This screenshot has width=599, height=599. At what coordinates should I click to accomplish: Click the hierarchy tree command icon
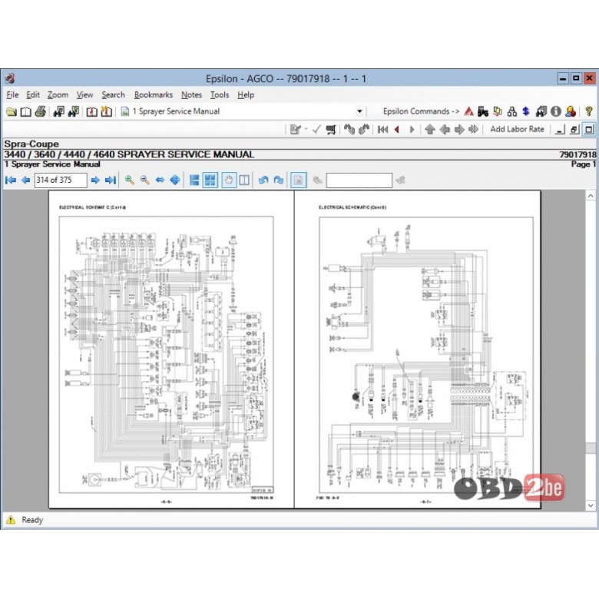click(512, 111)
